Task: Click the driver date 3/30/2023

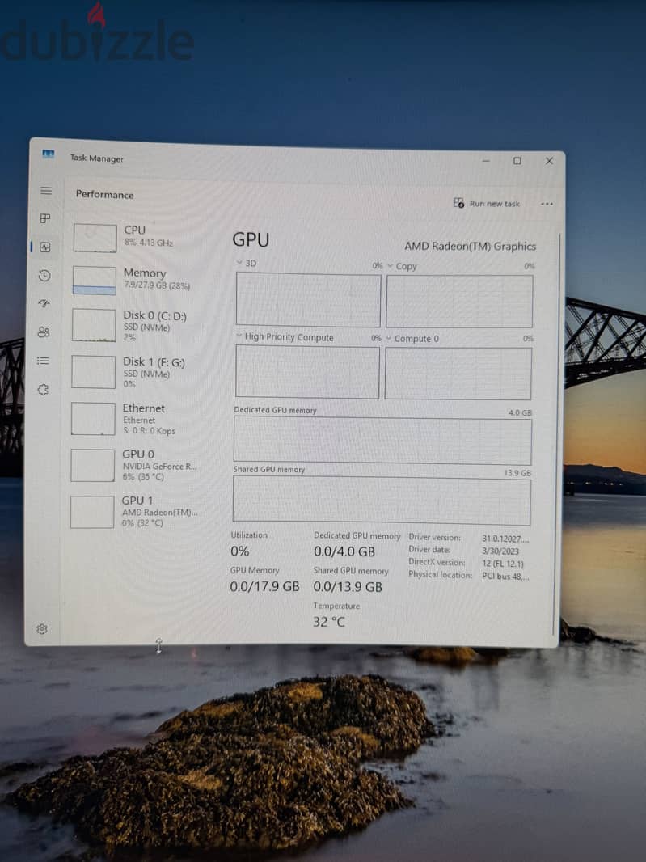Action: [500, 551]
